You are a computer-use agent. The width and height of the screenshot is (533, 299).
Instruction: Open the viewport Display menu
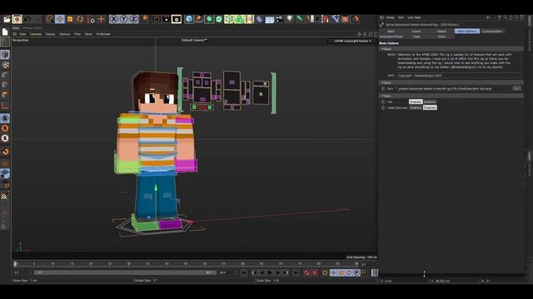[x=50, y=34]
